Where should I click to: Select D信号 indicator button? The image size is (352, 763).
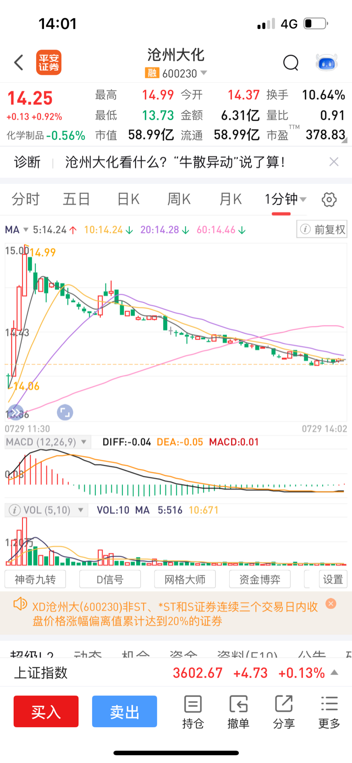click(110, 579)
